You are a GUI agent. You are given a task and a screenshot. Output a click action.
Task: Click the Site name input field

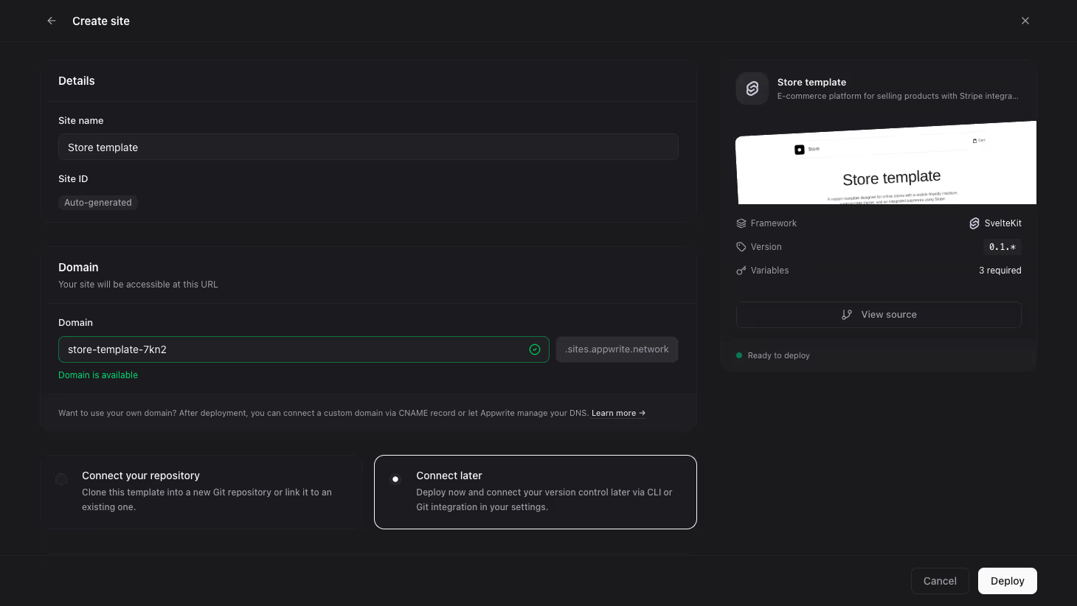(x=368, y=147)
